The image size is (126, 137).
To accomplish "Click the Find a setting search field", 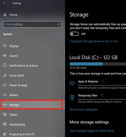I will pos(32,24).
